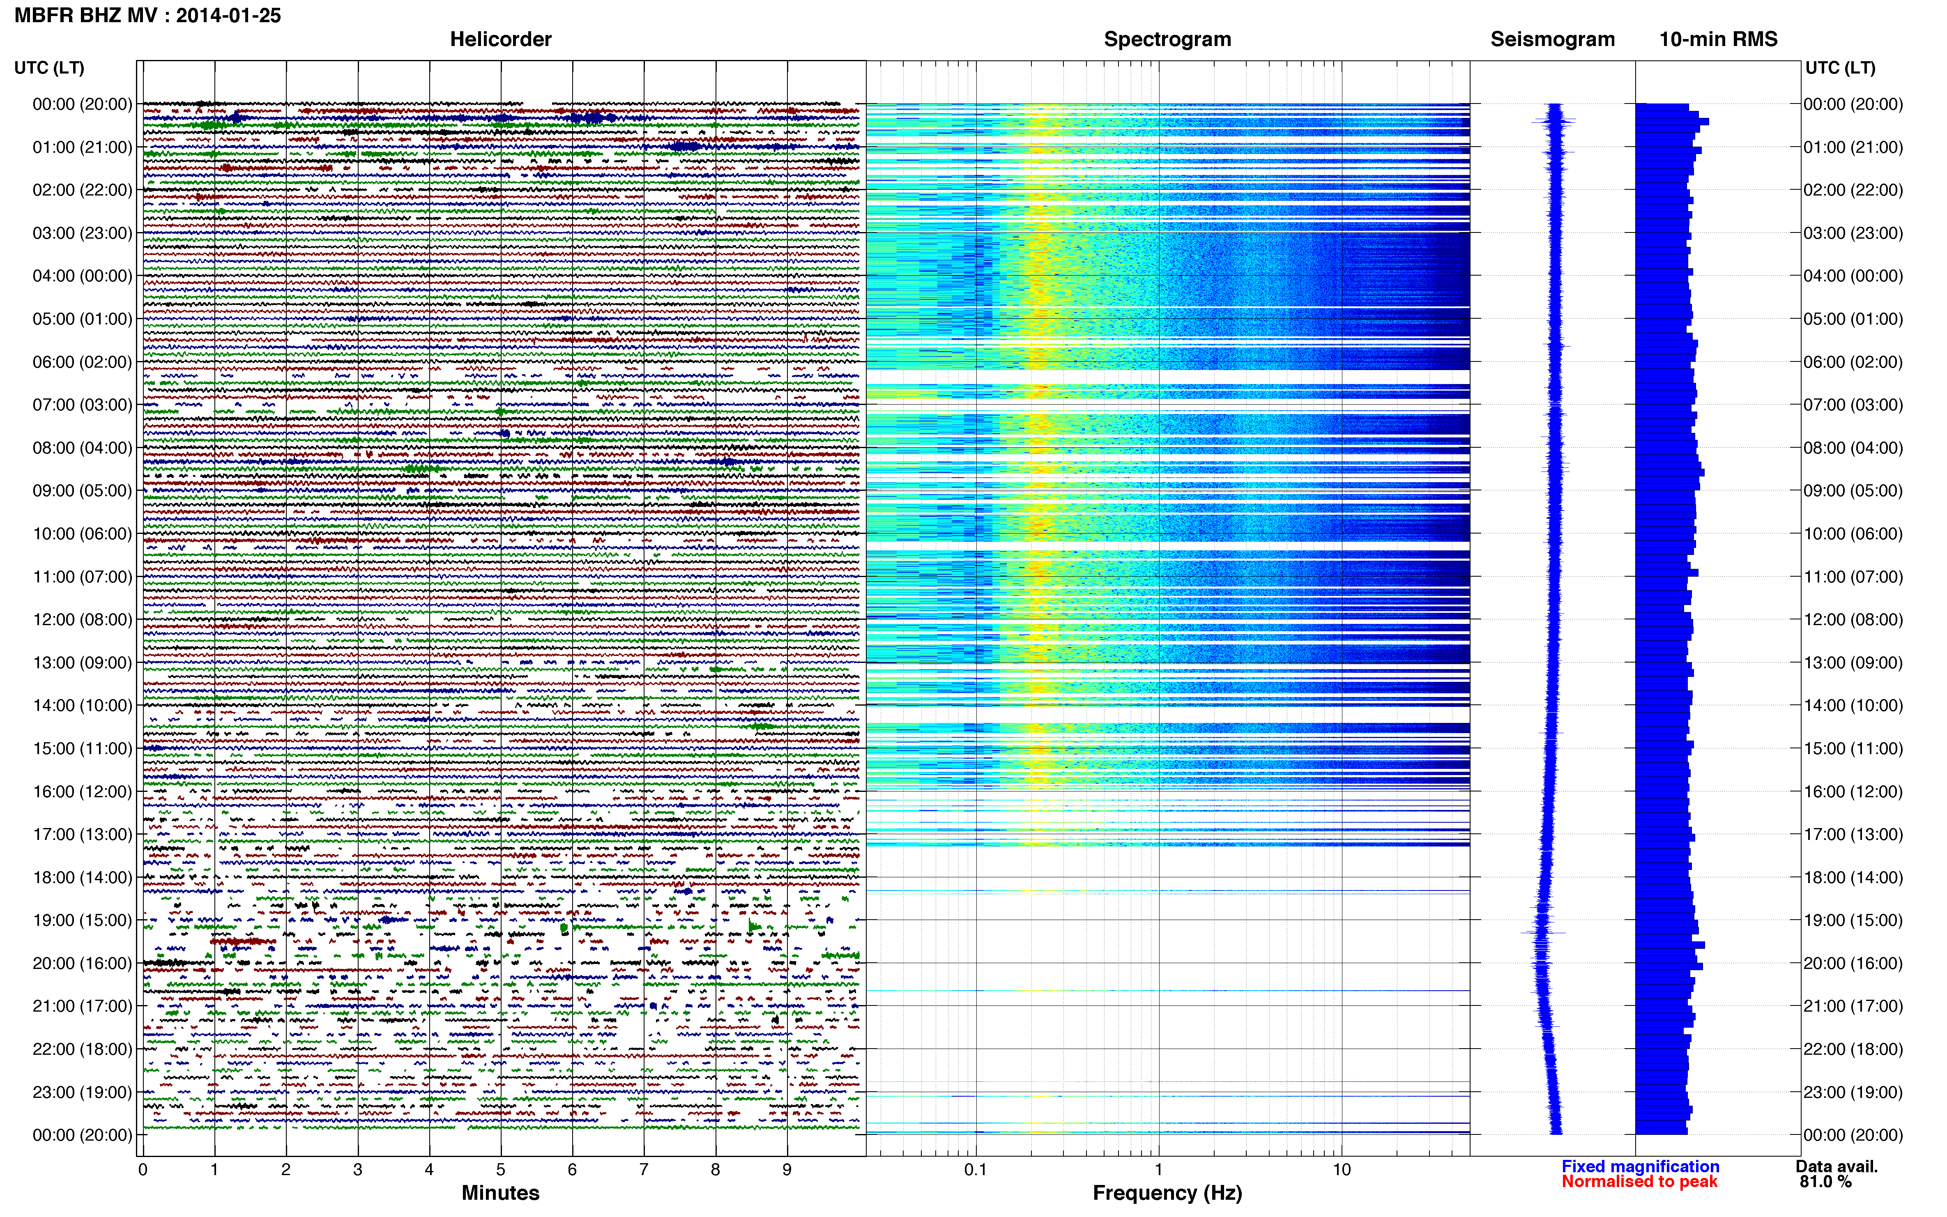
Task: Click left-axis time label '02:00 (22:00)'
Action: point(82,190)
